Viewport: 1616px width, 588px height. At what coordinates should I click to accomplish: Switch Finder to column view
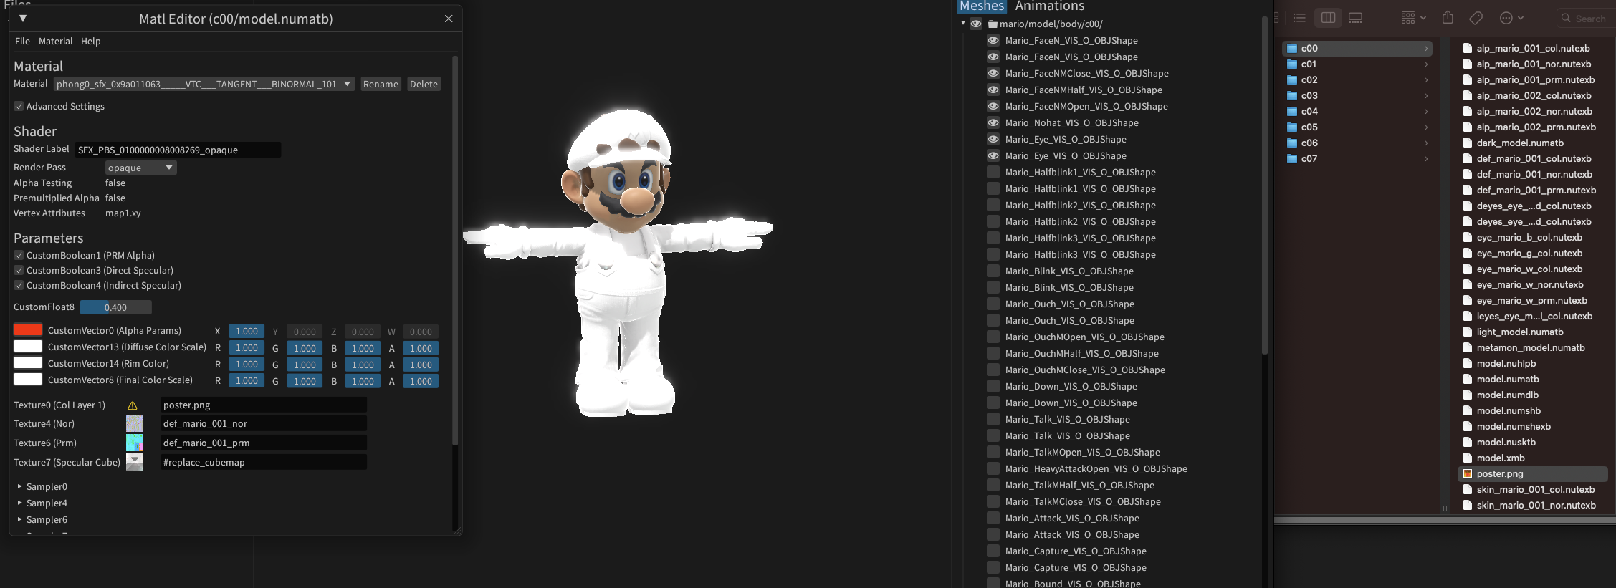coord(1328,18)
